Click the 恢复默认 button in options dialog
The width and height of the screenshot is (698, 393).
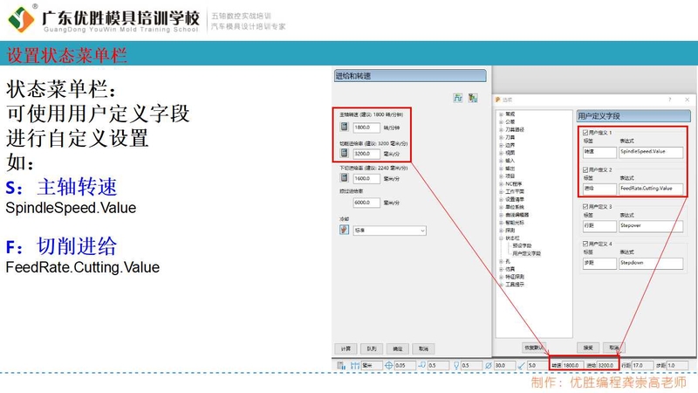pos(534,348)
